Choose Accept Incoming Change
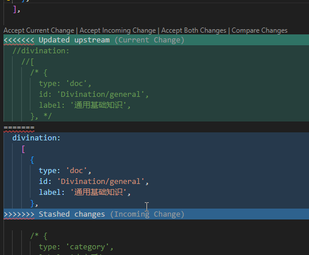The width and height of the screenshot is (309, 255). click(118, 30)
